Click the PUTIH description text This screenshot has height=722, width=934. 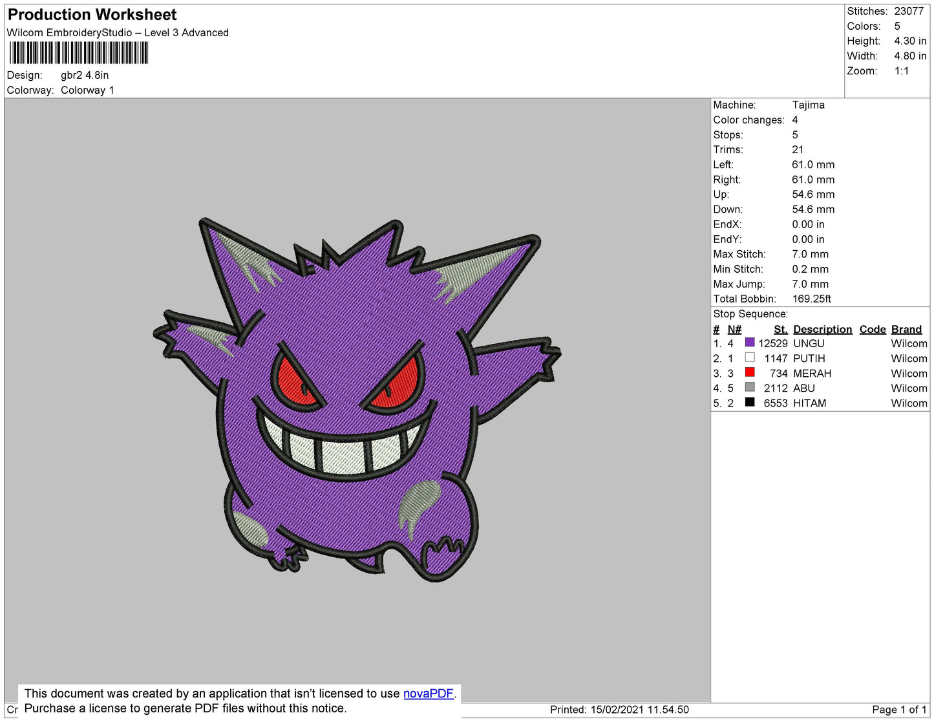point(809,358)
